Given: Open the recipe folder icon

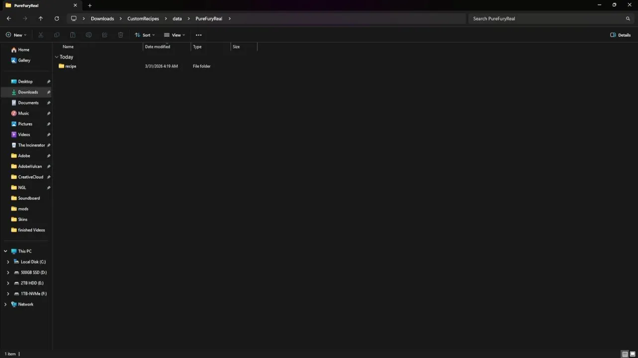Looking at the screenshot, I should 61,66.
